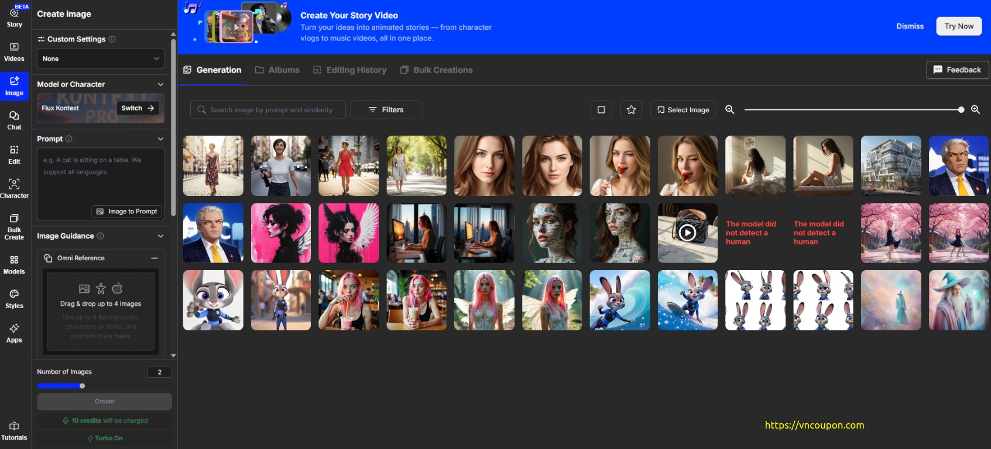Screen dimensions: 991x449
Task: Click the Image to Prompt button
Action: point(127,211)
